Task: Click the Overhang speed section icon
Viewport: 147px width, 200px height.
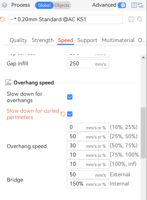Action: tap(8, 83)
